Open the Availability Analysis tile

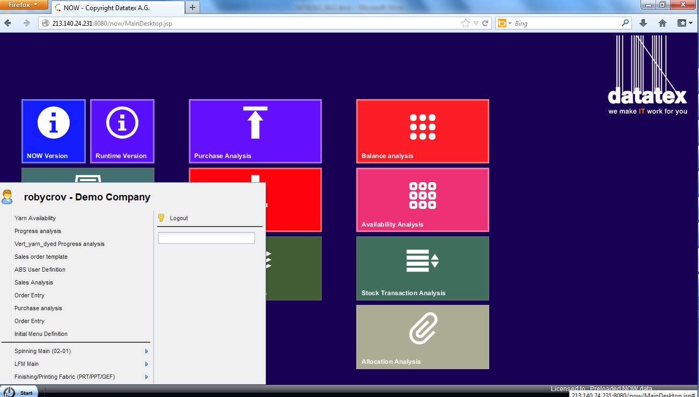click(x=422, y=199)
